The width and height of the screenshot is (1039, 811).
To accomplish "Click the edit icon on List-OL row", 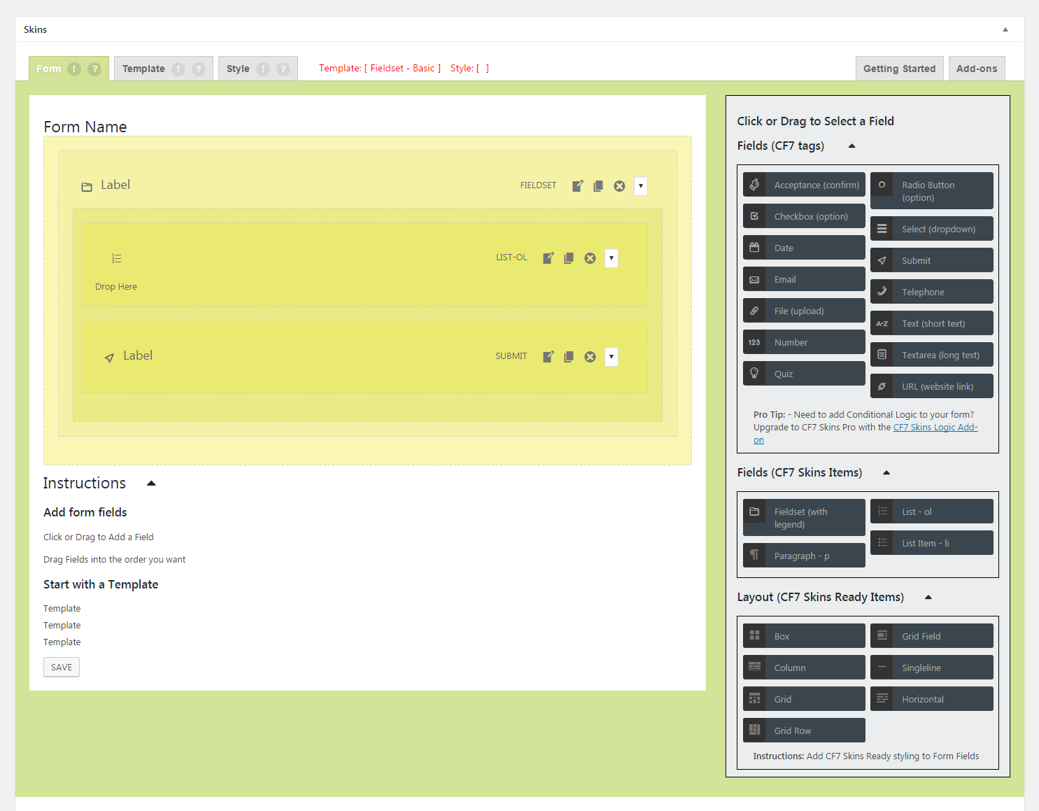I will [548, 258].
